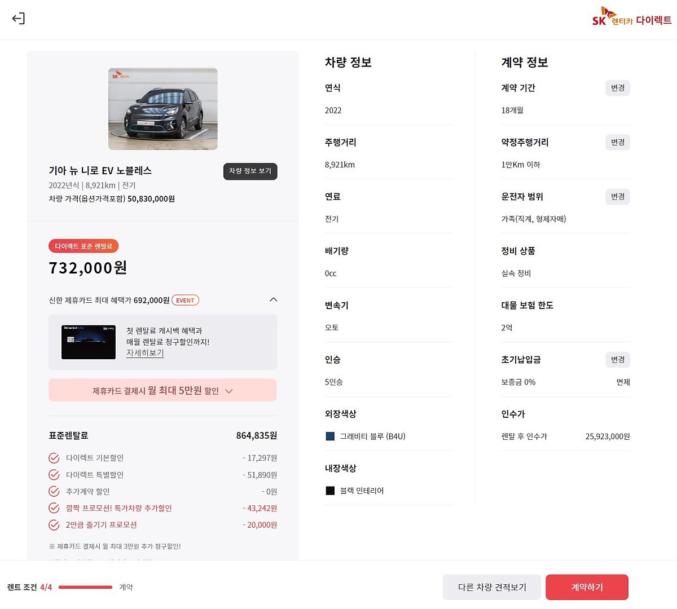Click the 블랙 인테리어 color swatch
This screenshot has width=677, height=609.
(x=330, y=491)
